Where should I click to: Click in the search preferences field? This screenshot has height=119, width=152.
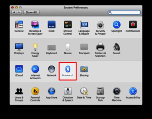coord(124,12)
